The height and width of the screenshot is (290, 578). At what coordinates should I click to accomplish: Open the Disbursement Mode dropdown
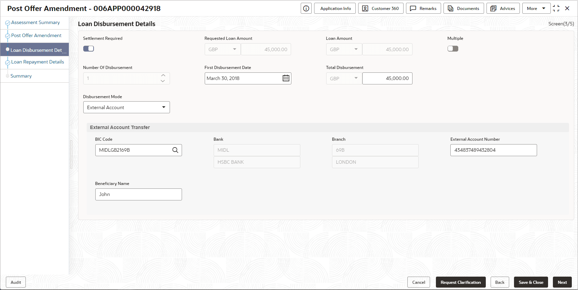(127, 107)
